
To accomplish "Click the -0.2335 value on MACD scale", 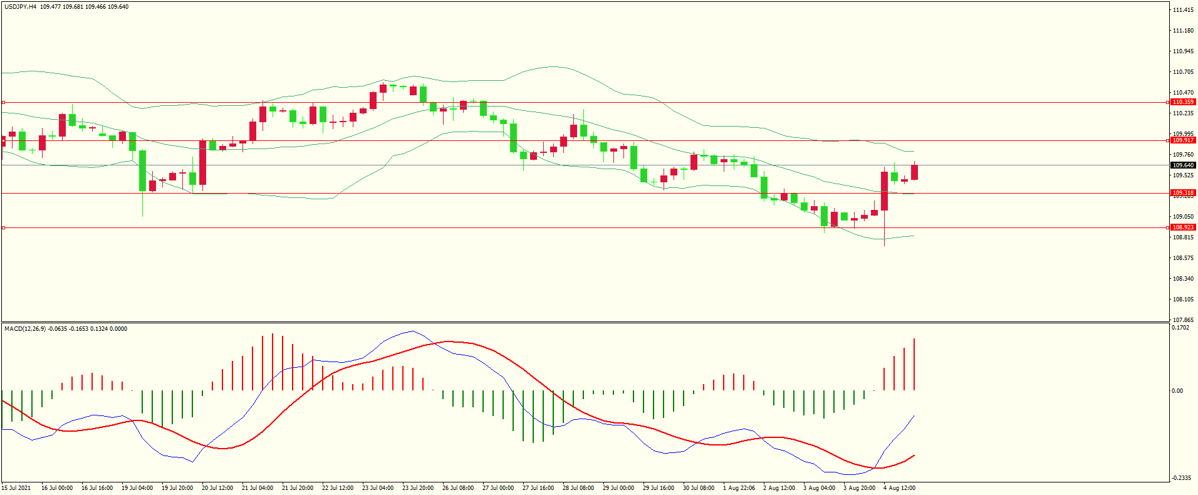I will tap(1180, 477).
